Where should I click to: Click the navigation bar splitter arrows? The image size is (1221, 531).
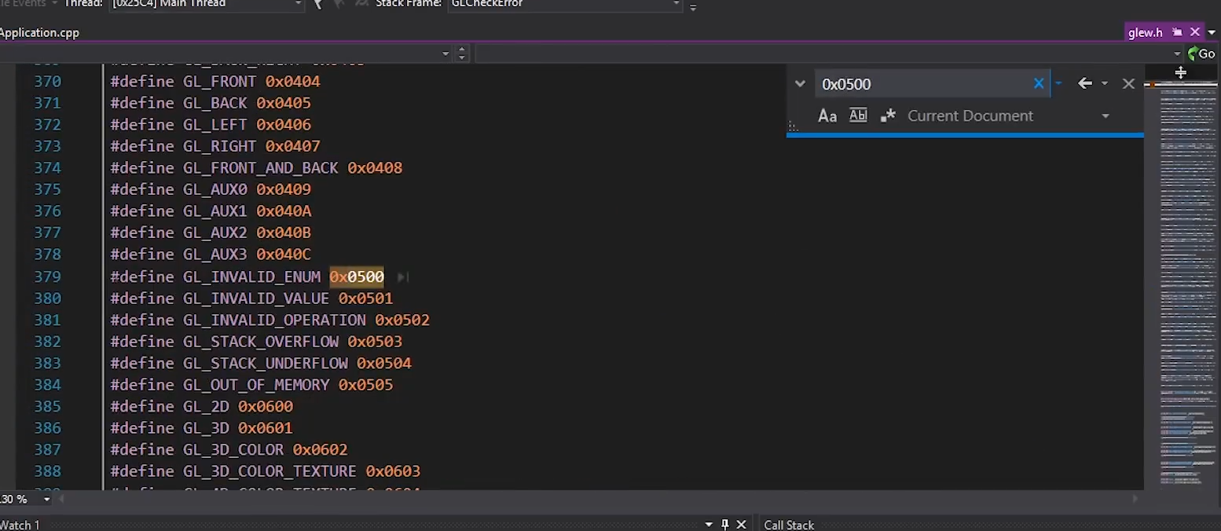tap(462, 53)
